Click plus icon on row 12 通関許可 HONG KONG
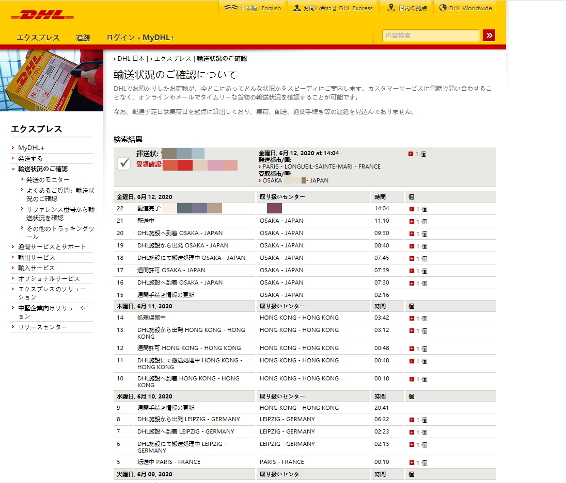The image size is (566, 483). (412, 348)
